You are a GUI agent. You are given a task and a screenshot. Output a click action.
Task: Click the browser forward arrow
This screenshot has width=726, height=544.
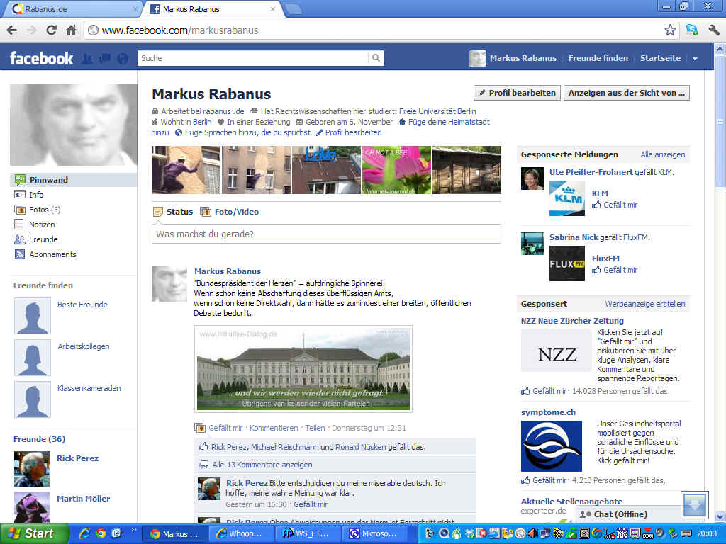tap(31, 30)
